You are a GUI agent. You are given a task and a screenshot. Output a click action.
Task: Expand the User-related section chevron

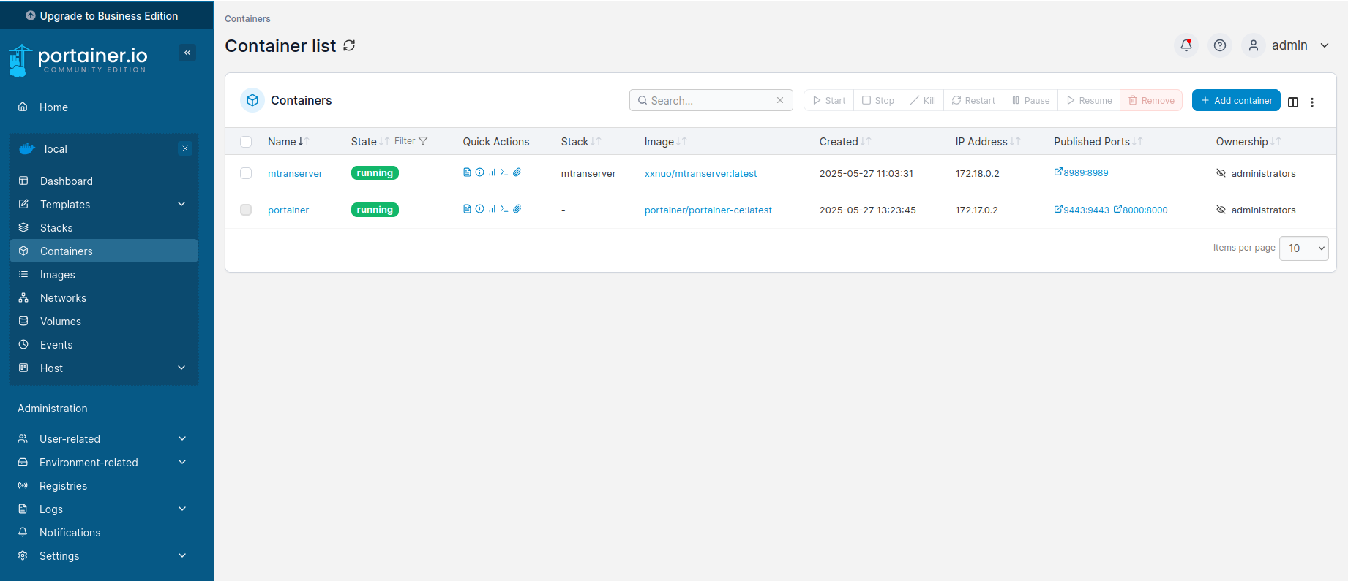click(x=182, y=438)
